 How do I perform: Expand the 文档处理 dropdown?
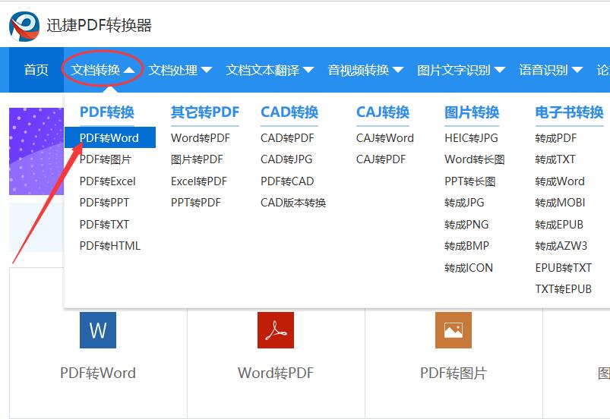click(x=180, y=70)
